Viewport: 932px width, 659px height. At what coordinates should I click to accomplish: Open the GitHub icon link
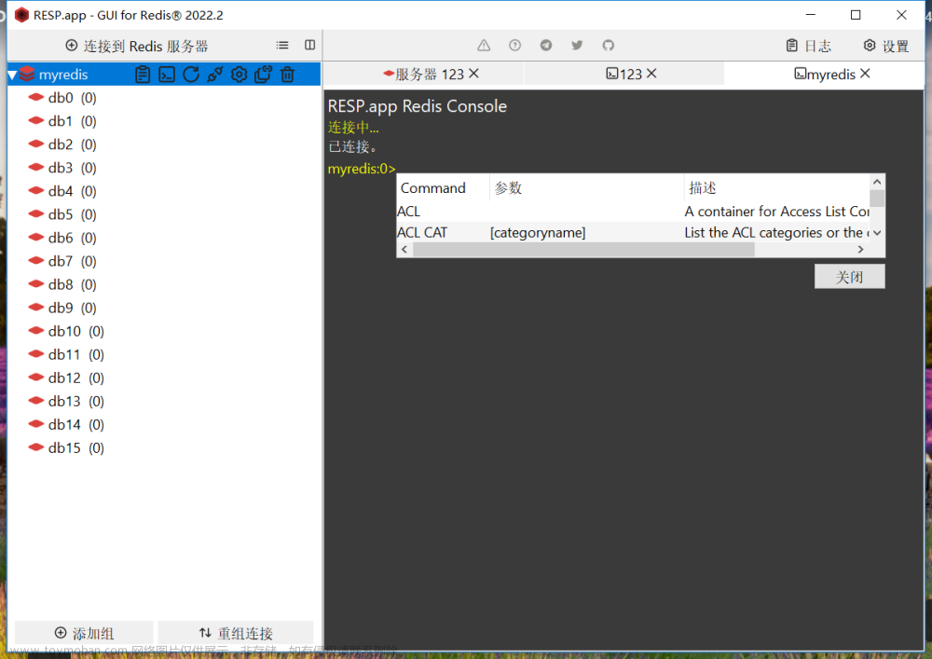point(608,45)
